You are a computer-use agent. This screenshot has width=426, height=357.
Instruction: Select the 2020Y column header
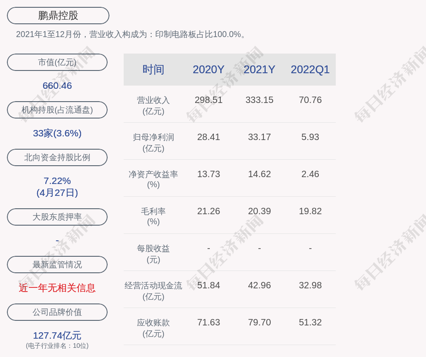pyautogui.click(x=208, y=70)
